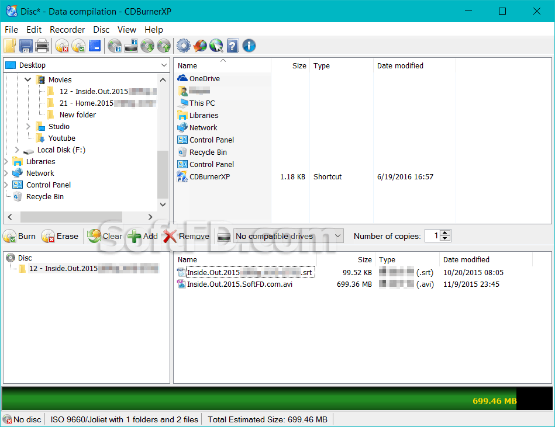Open the File menu
This screenshot has width=555, height=427.
tap(11, 30)
